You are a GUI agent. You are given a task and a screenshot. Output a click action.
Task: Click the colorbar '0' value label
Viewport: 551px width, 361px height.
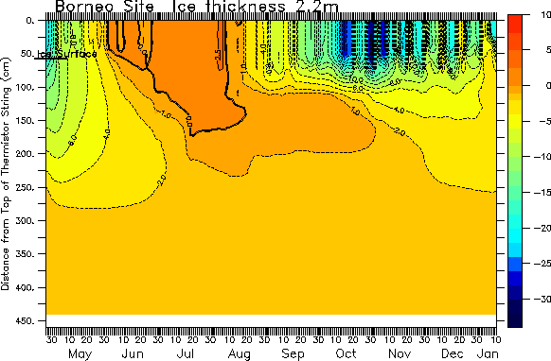click(x=548, y=85)
